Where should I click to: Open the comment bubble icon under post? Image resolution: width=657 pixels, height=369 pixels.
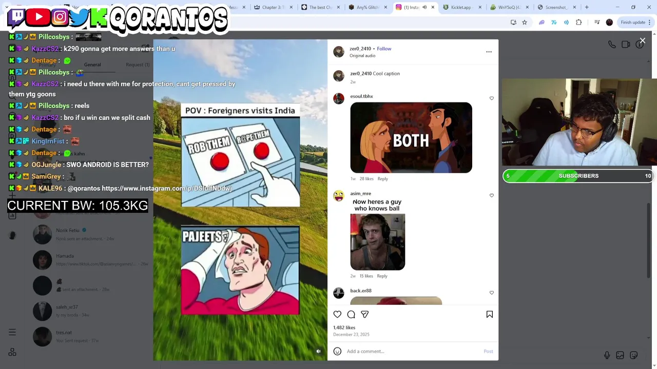(x=351, y=314)
